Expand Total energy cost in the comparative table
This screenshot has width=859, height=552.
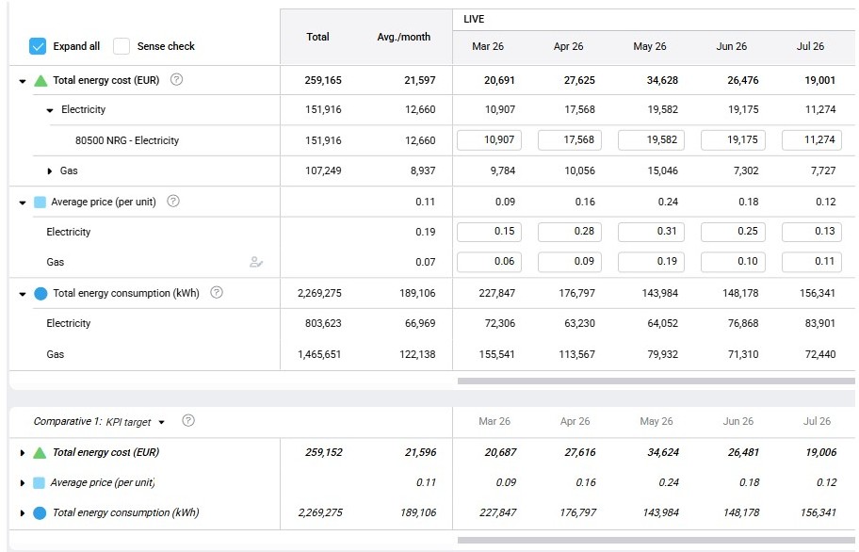(x=21, y=452)
